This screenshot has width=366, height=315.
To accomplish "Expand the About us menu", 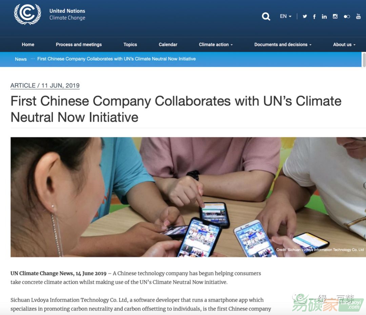I will 344,45.
